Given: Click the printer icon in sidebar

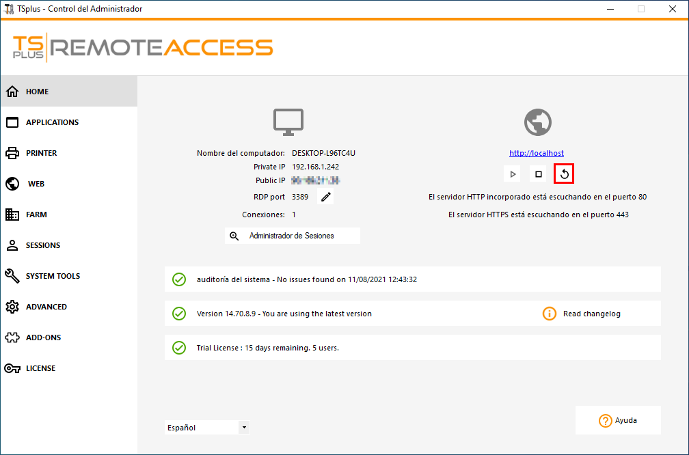Looking at the screenshot, I should pos(12,153).
